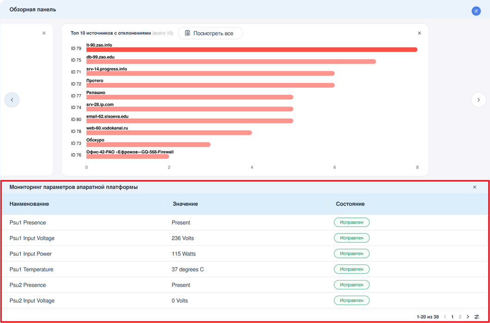Screen dimensions: 490x323
Task: Sort by "Наименование" column header
Action: click(29, 204)
